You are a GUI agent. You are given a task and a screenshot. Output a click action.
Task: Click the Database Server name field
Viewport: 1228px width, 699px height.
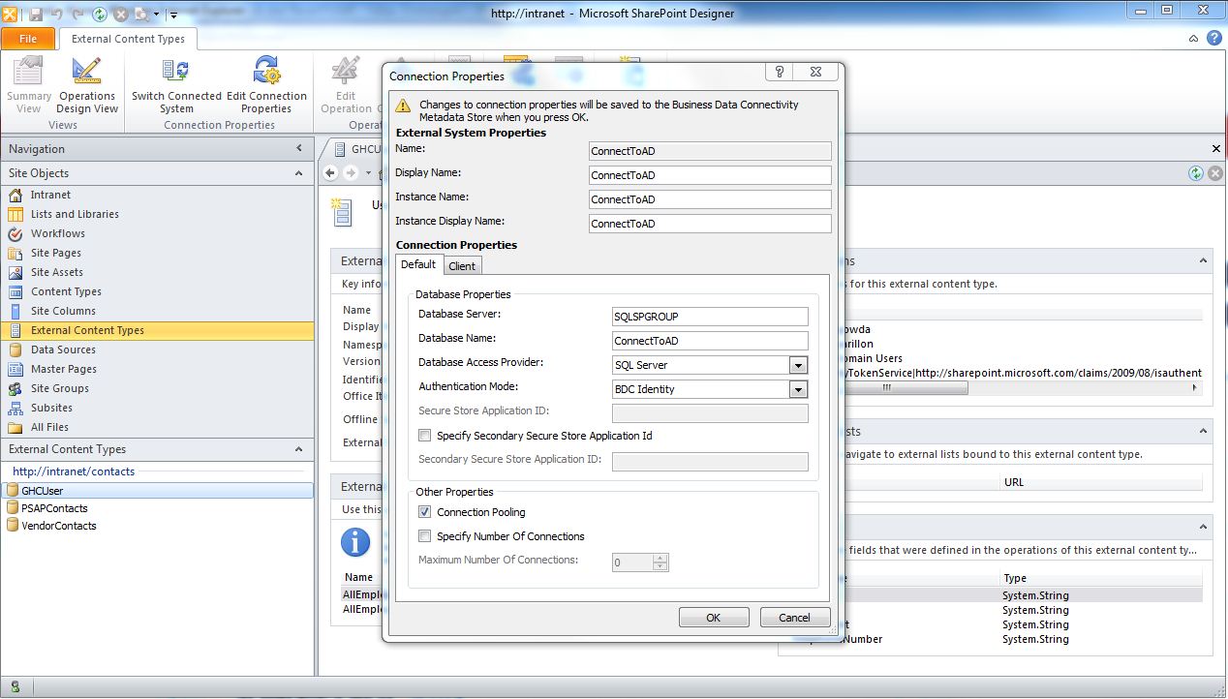[709, 316]
